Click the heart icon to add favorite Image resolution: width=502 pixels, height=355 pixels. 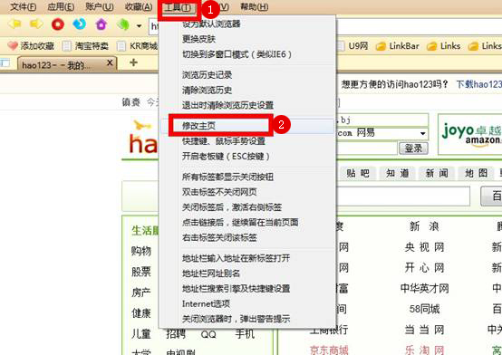coord(13,46)
